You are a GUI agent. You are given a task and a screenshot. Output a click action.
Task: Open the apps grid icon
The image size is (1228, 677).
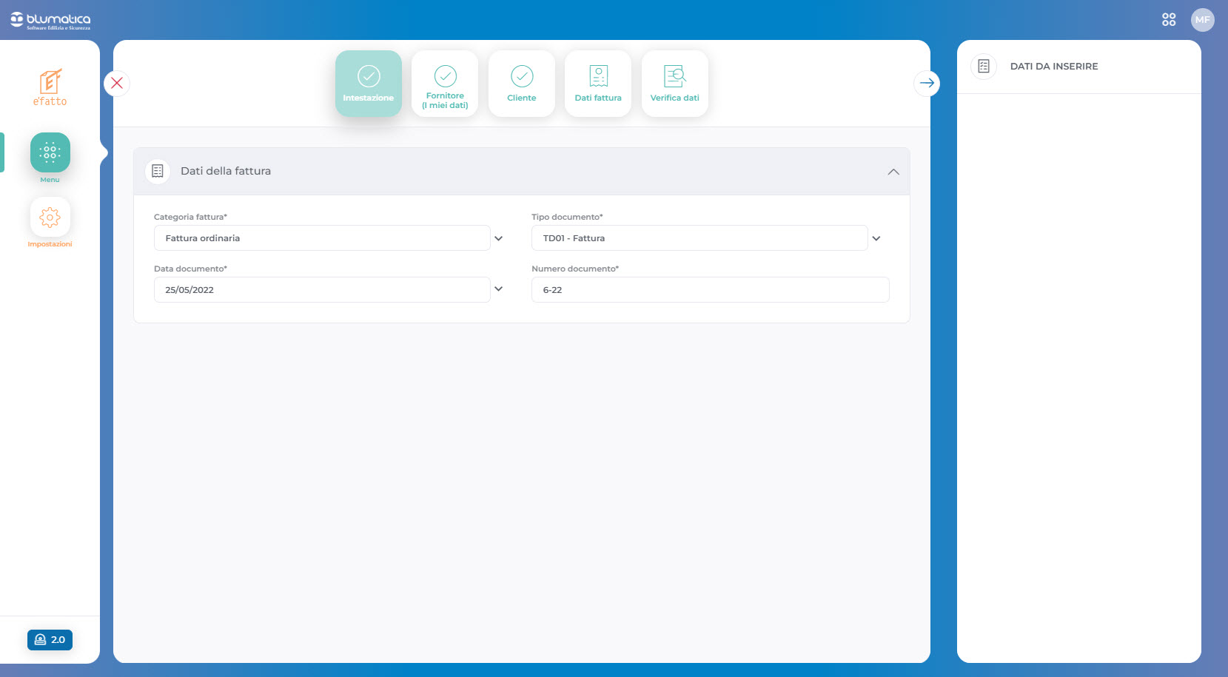click(1169, 20)
